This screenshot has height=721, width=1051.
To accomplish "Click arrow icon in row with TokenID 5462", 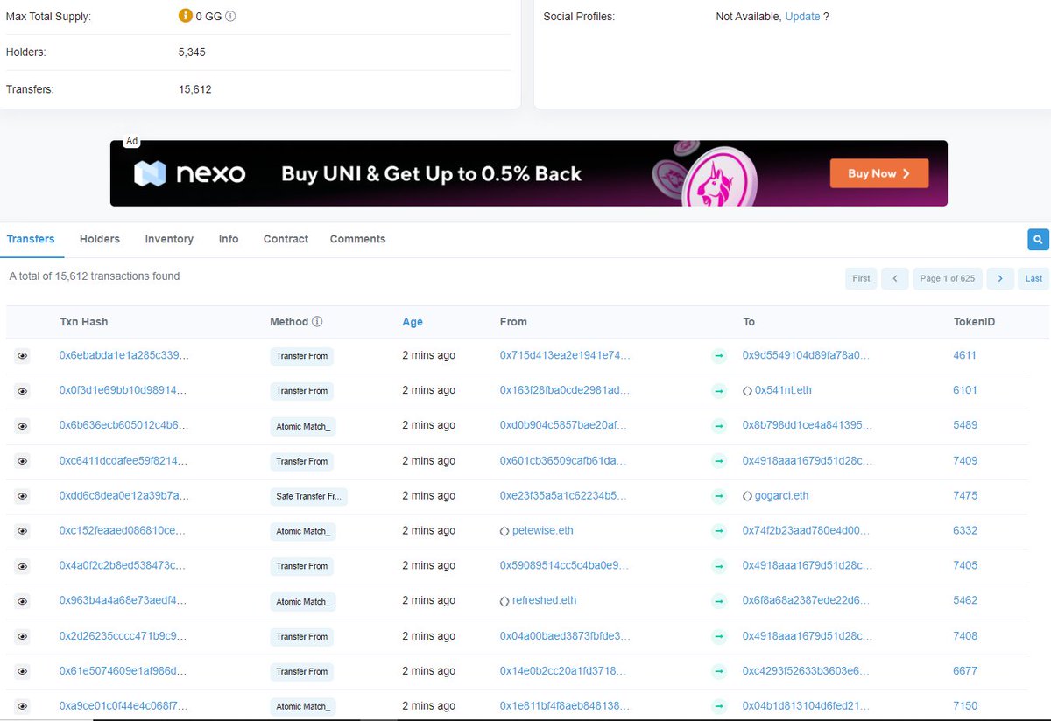I will tap(719, 601).
